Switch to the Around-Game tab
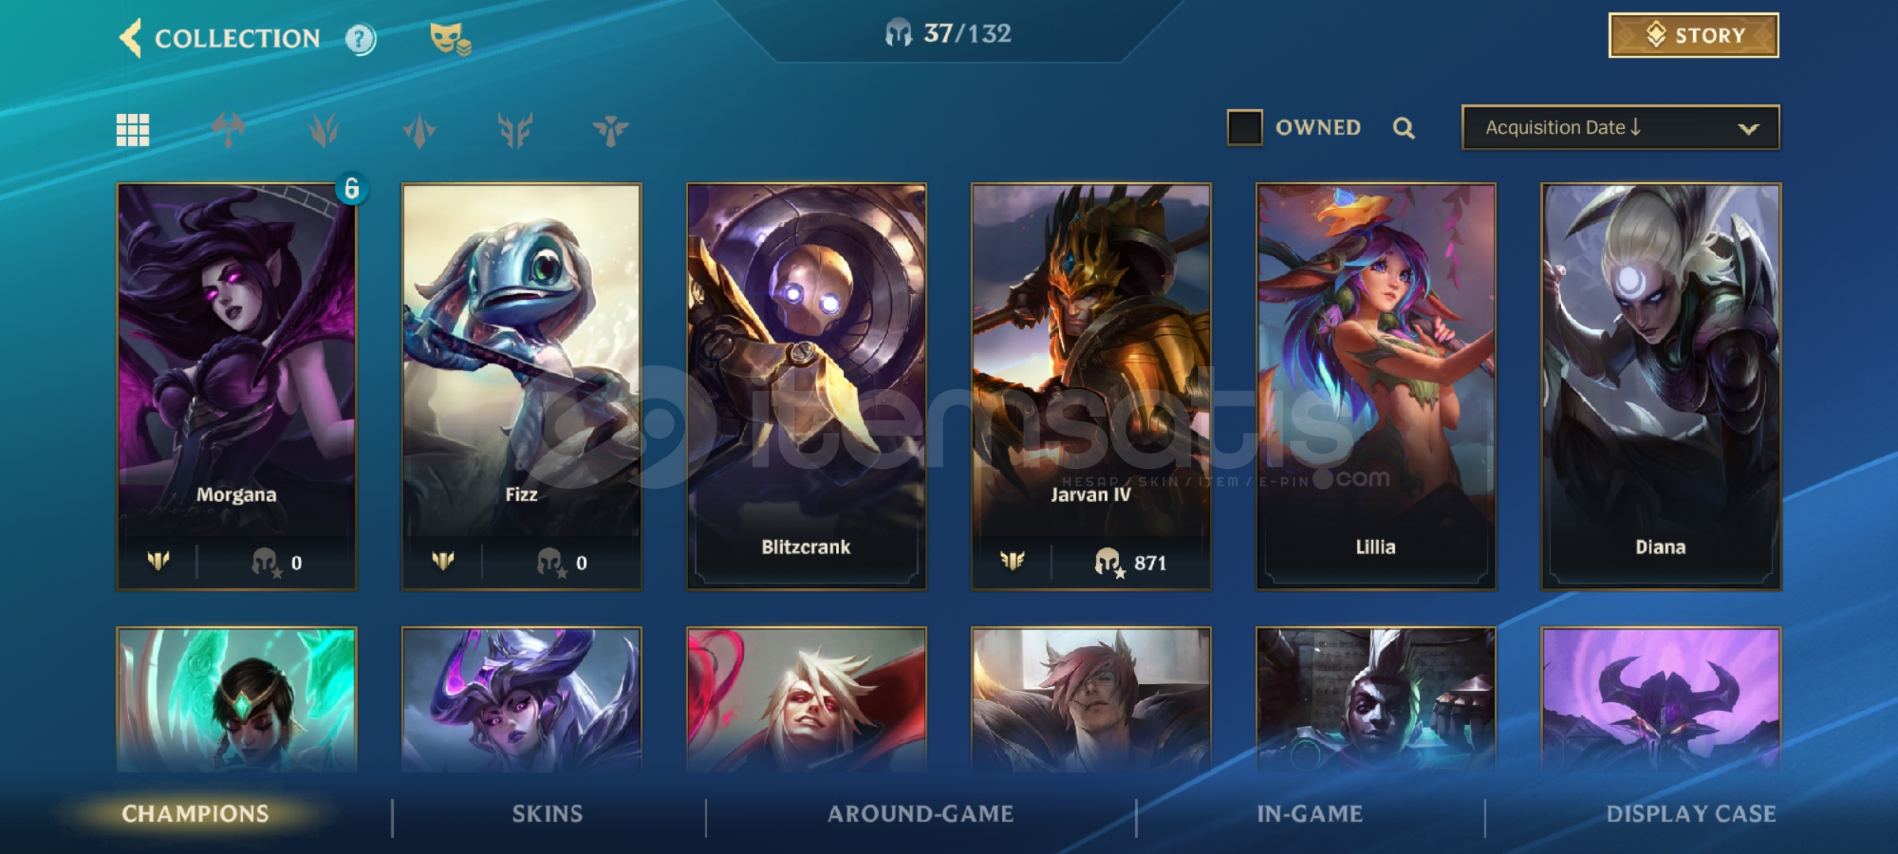The height and width of the screenshot is (854, 1898). click(x=921, y=814)
